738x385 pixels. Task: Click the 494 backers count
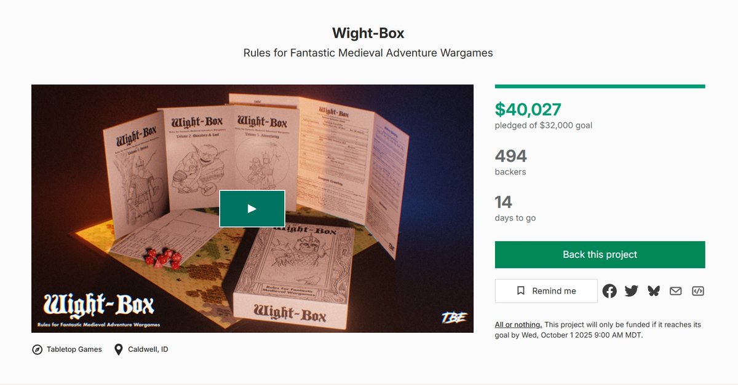coord(511,156)
